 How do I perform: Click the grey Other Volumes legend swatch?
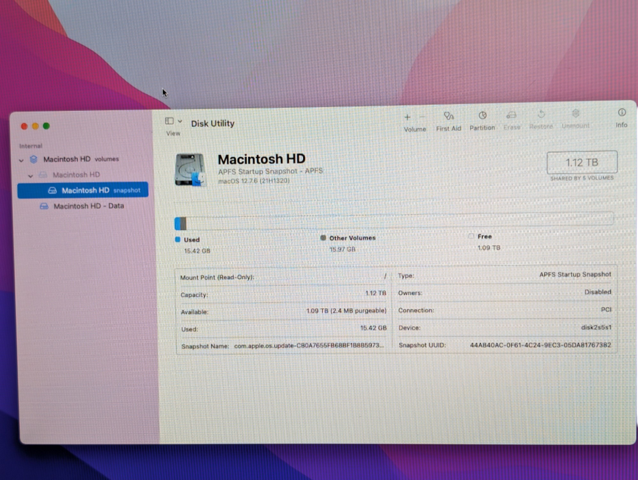point(323,238)
